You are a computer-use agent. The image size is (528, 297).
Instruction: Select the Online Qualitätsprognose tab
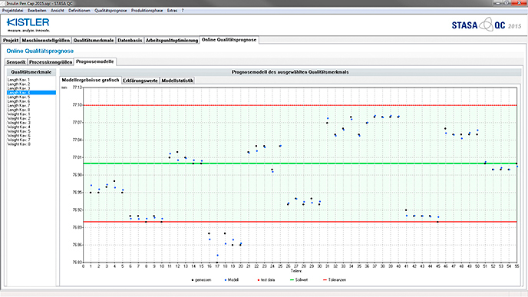coord(229,40)
